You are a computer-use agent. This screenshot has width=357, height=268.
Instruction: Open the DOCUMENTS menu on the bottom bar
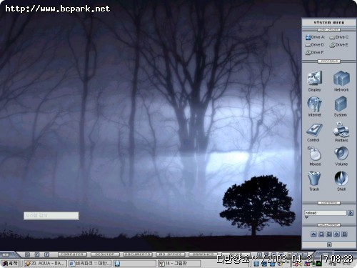[x=138, y=254]
